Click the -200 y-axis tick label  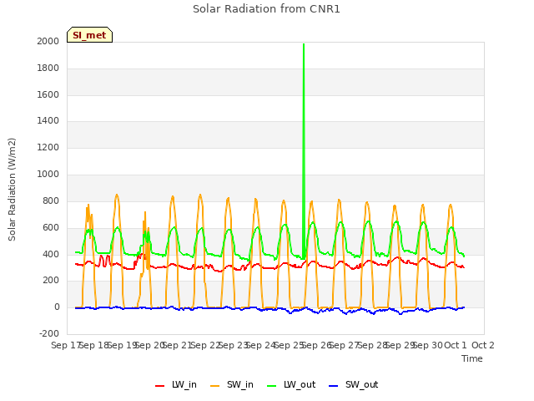click(49, 333)
